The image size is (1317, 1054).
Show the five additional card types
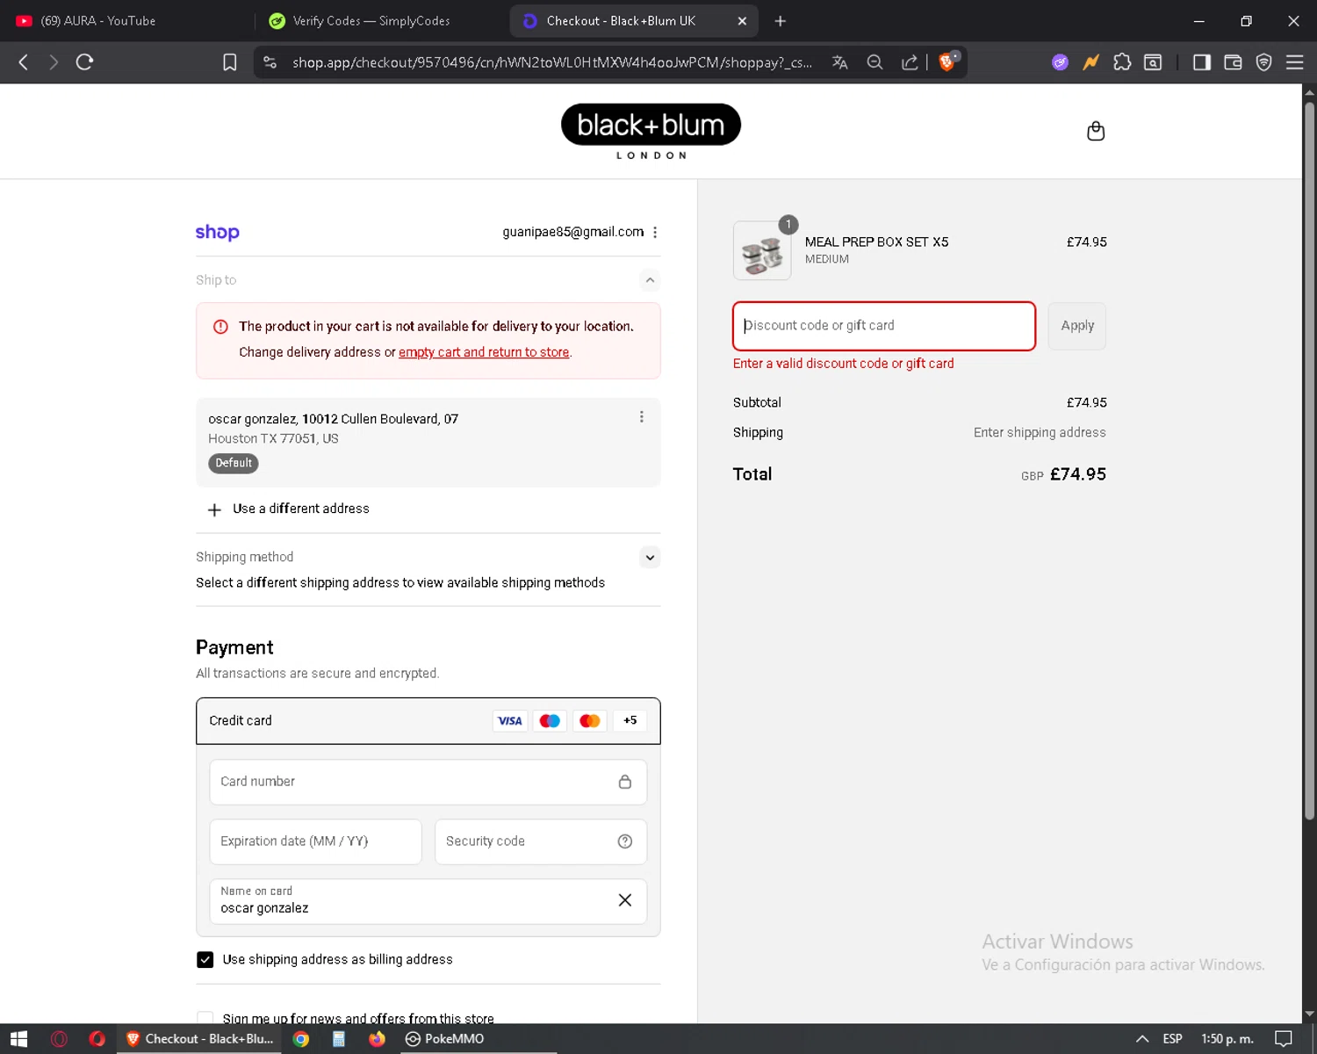630,721
